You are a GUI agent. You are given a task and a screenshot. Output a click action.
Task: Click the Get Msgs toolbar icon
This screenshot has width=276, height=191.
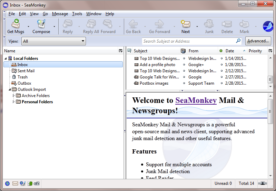16,24
